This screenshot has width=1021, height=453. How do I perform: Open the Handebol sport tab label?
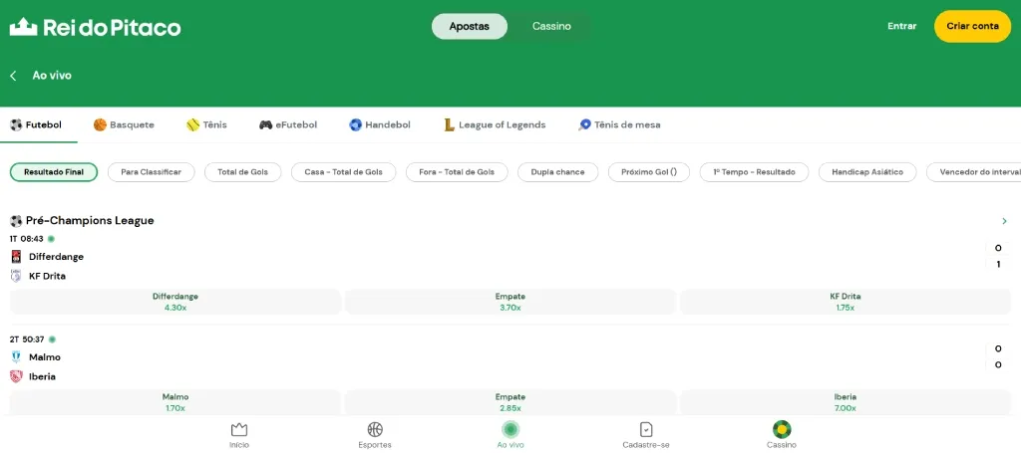388,124
